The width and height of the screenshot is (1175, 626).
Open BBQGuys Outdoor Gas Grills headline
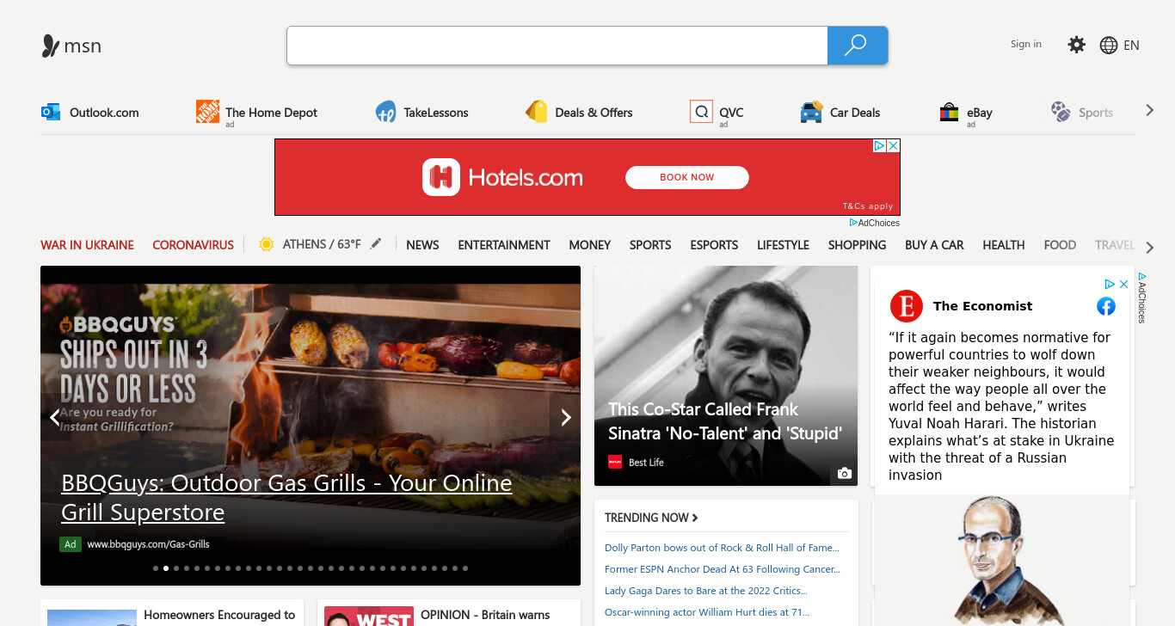pos(286,497)
